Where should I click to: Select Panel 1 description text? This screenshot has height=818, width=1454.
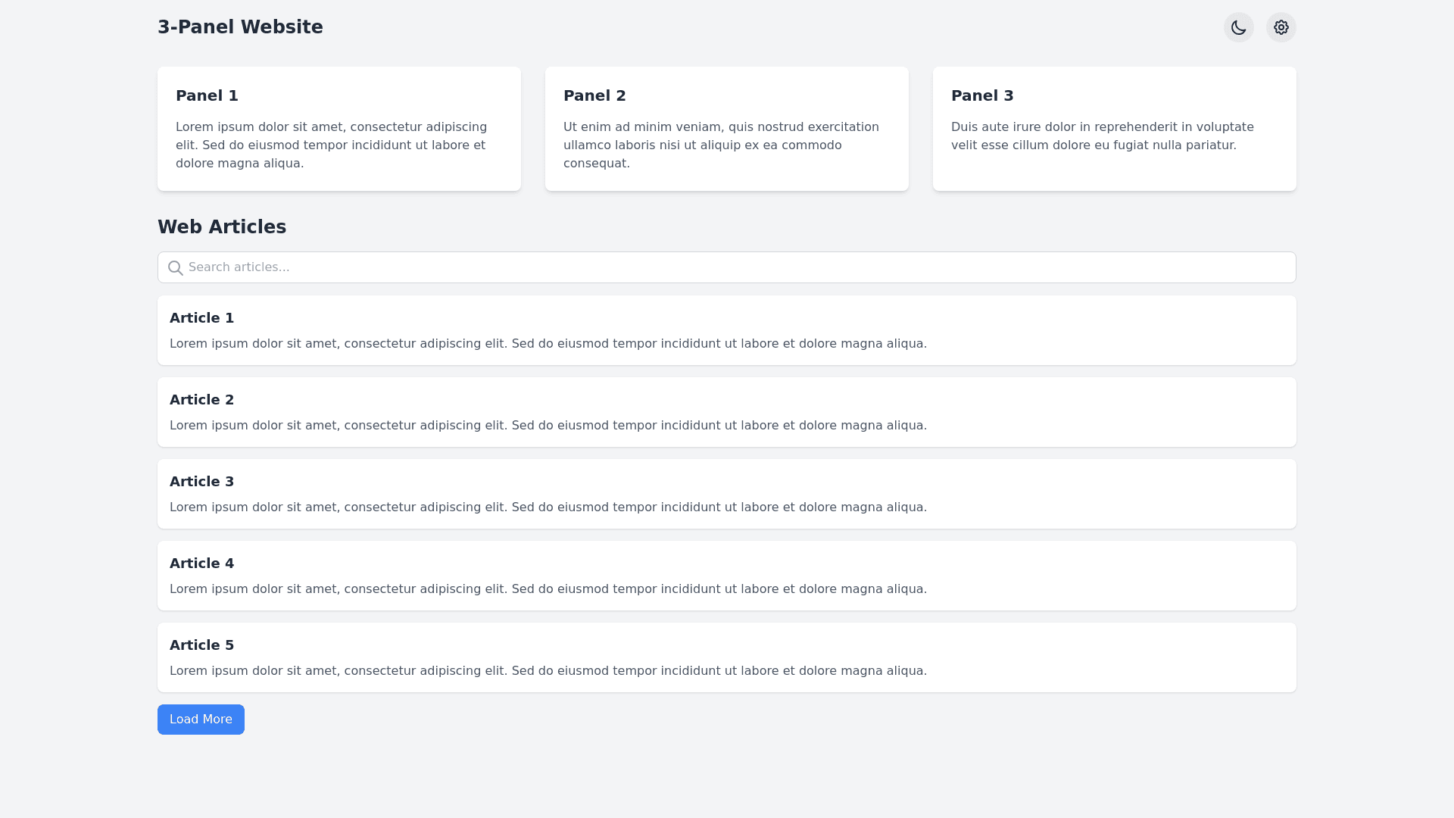click(331, 145)
